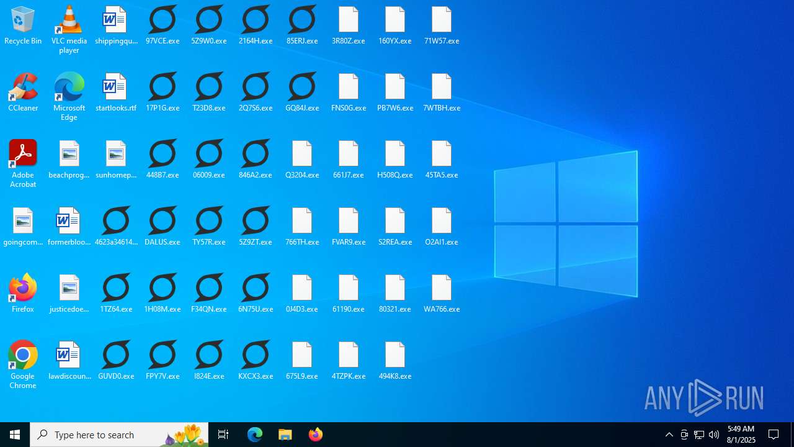This screenshot has height=447, width=794.
Task: Select the FPY7V.exe file icon
Action: click(163, 361)
